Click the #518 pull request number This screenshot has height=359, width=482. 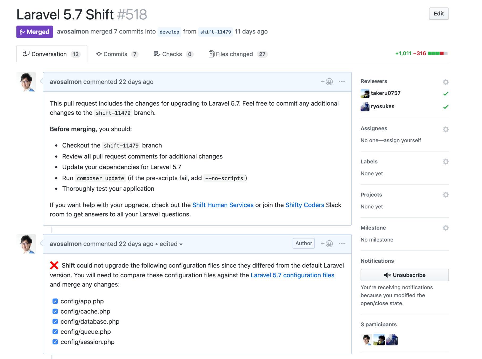pos(132,14)
